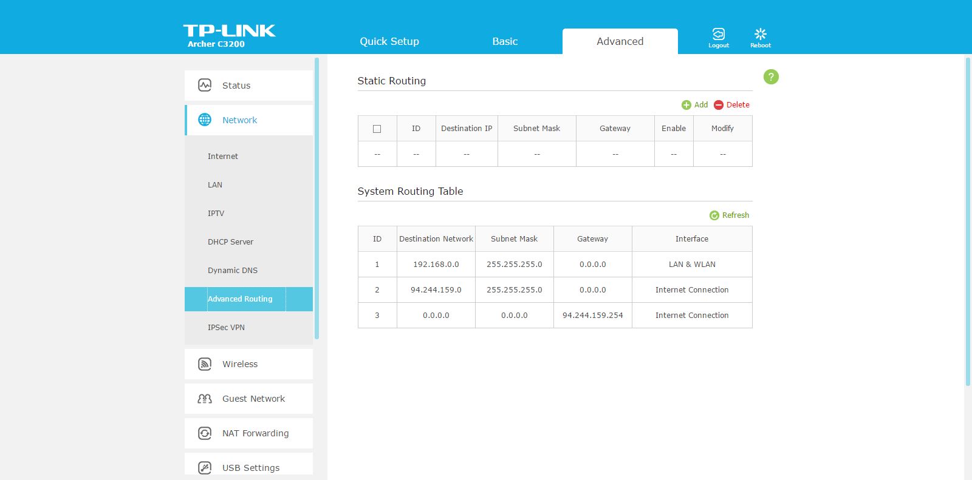Open the Status menu section

[248, 86]
